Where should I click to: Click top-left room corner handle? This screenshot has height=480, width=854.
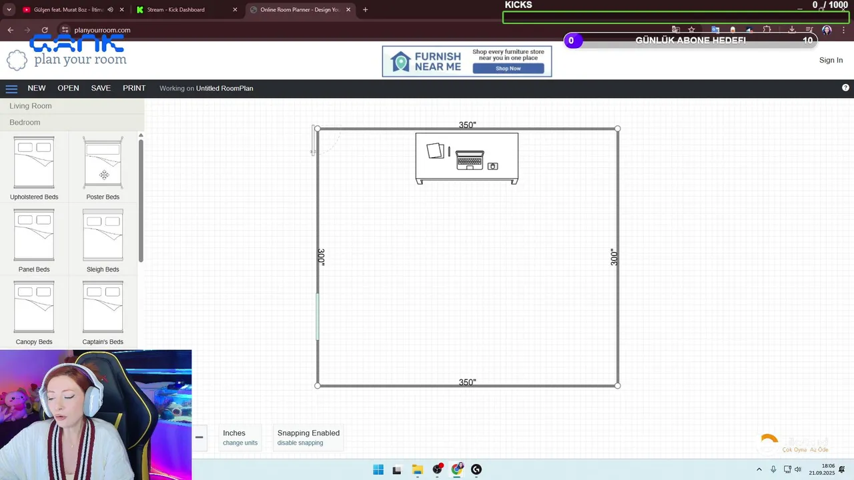point(318,129)
